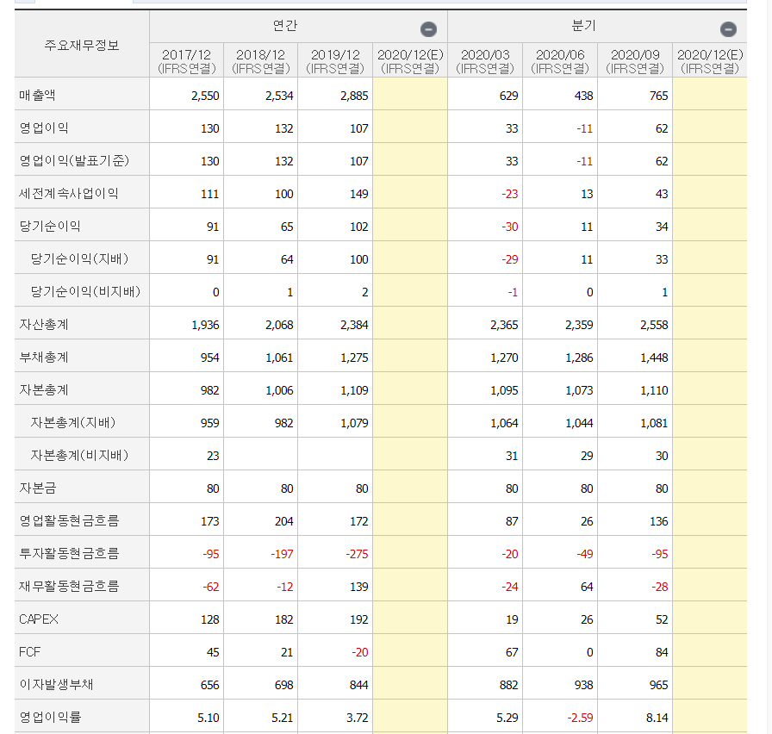Image resolution: width=772 pixels, height=734 pixels.
Task: Select the 2017/12 annual column header
Action: tap(187, 61)
